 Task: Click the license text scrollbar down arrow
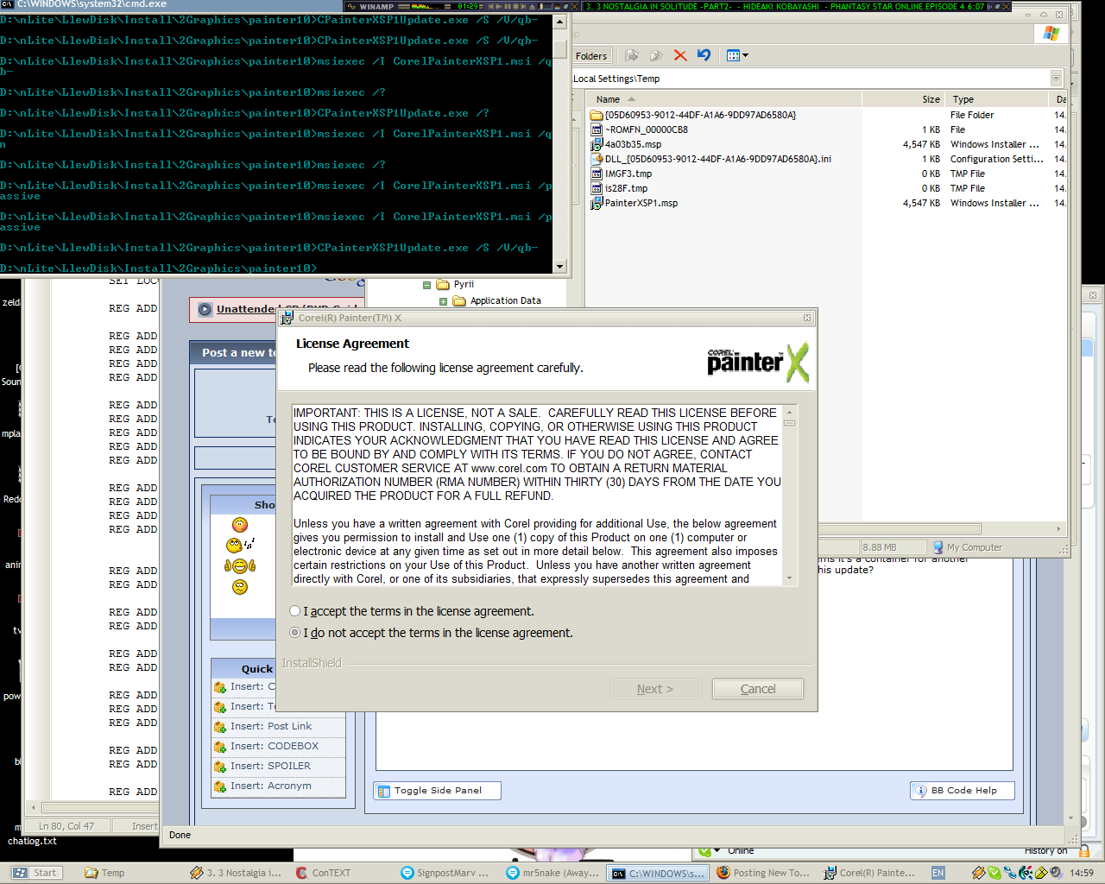[789, 578]
